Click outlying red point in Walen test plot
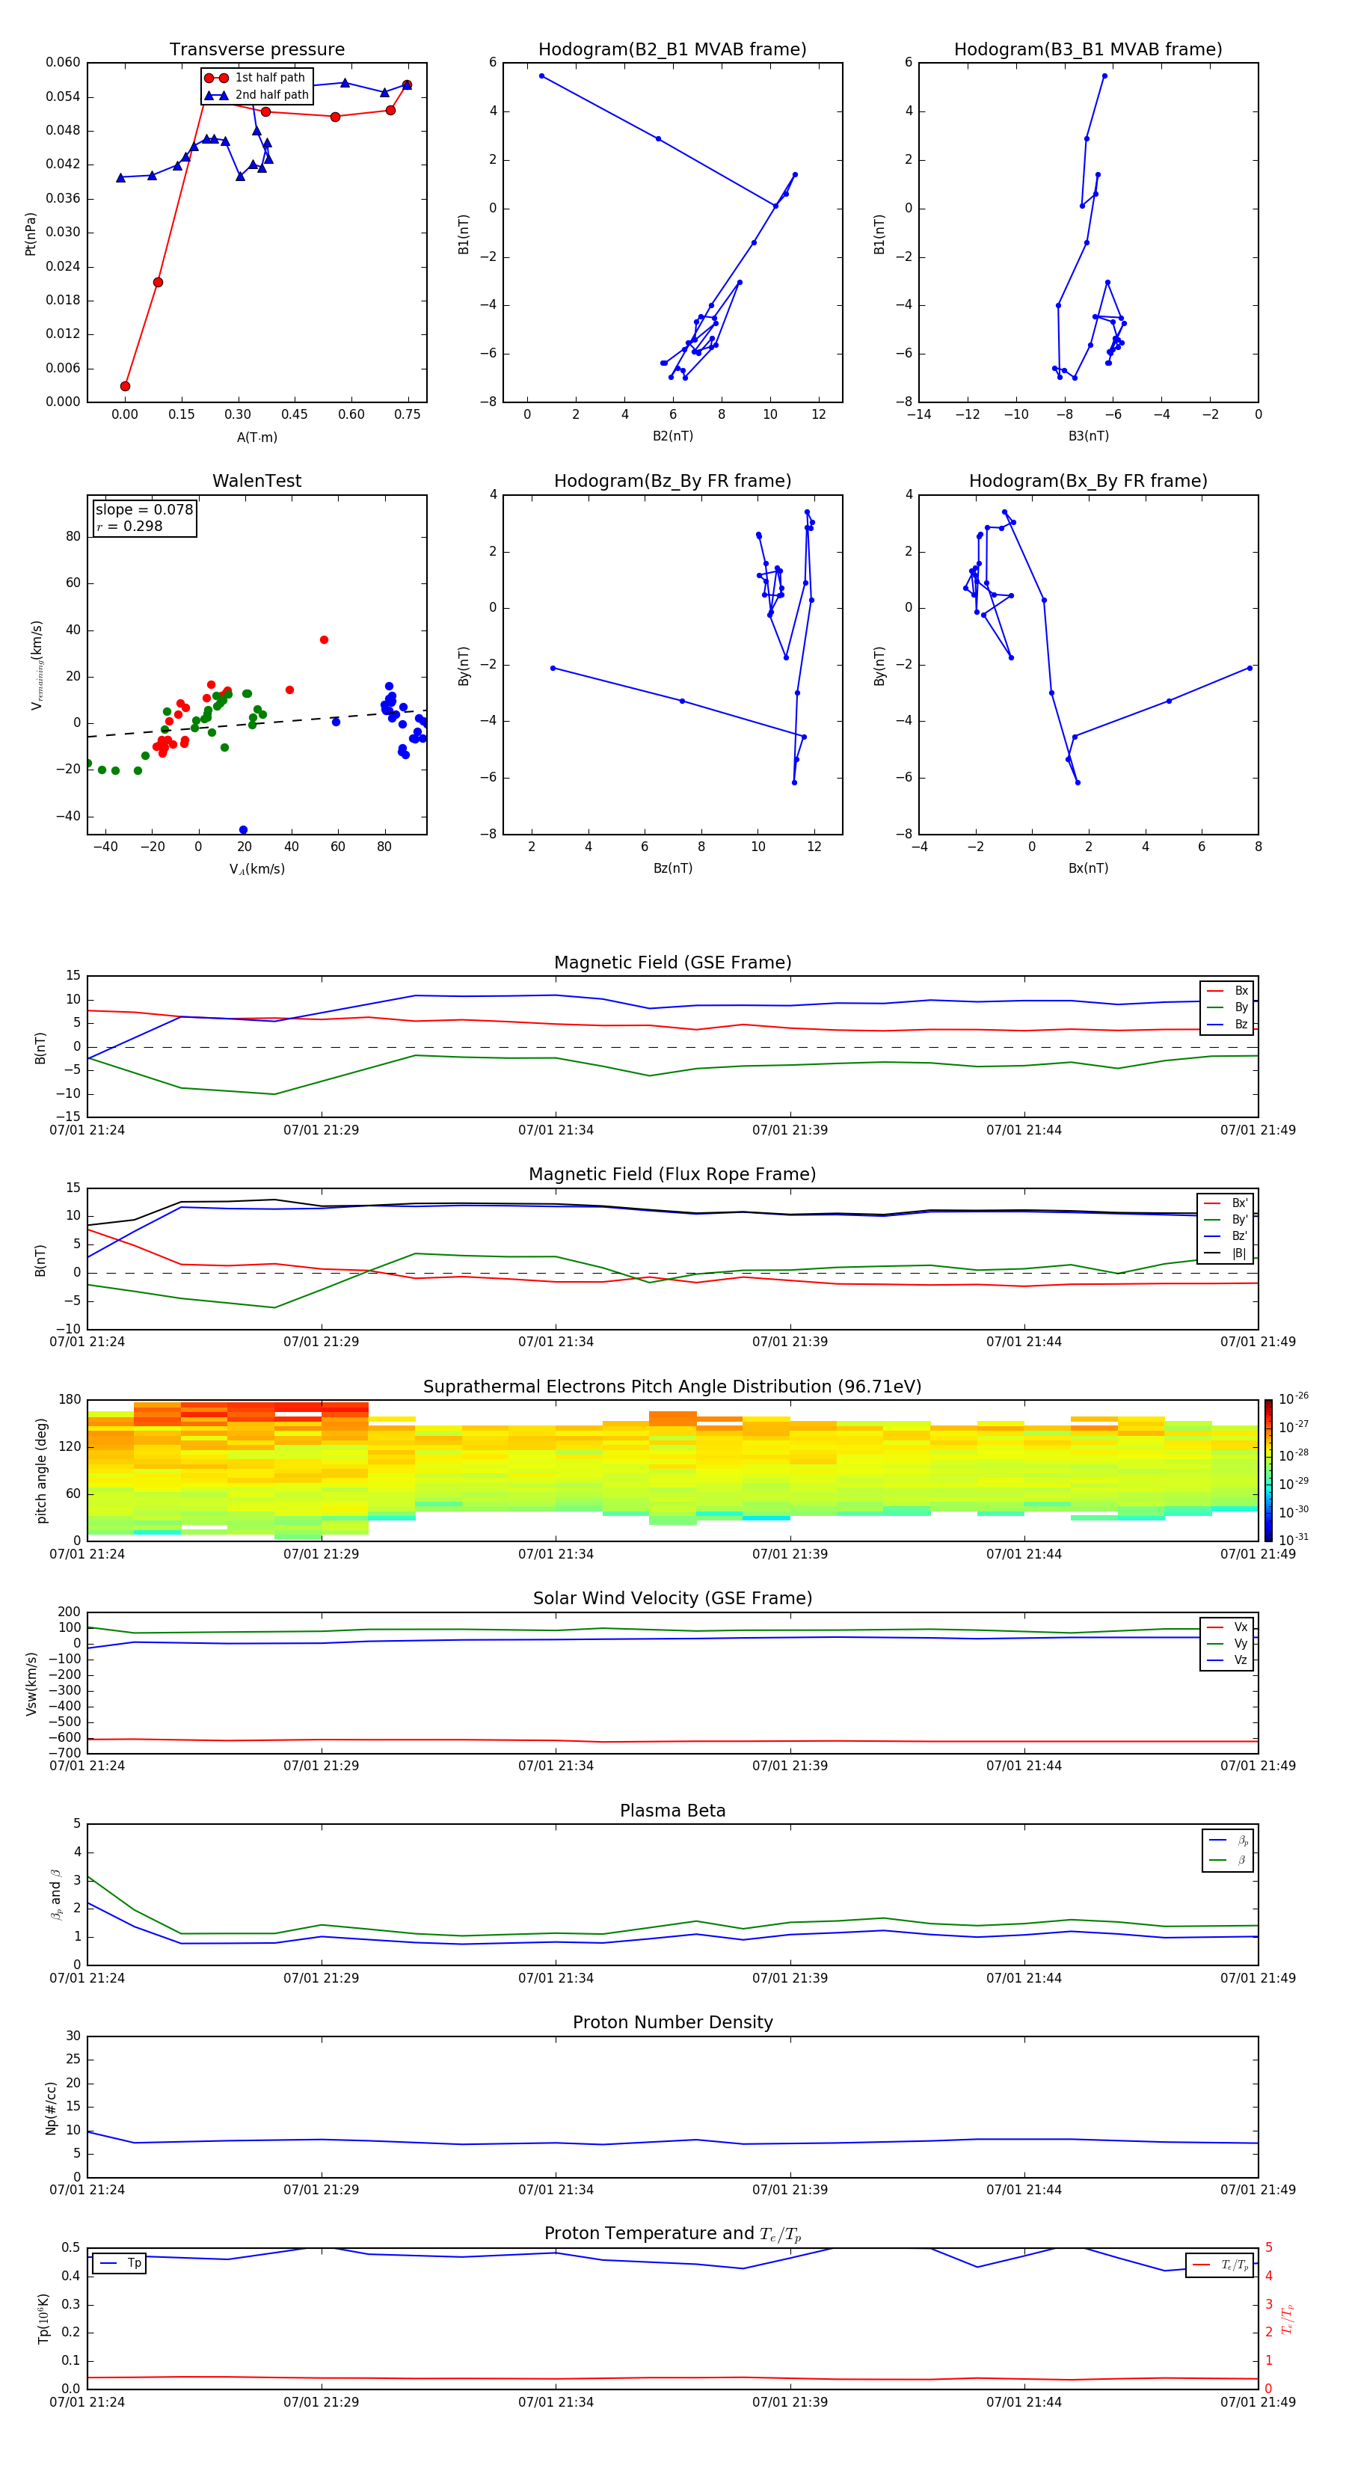 click(x=324, y=640)
